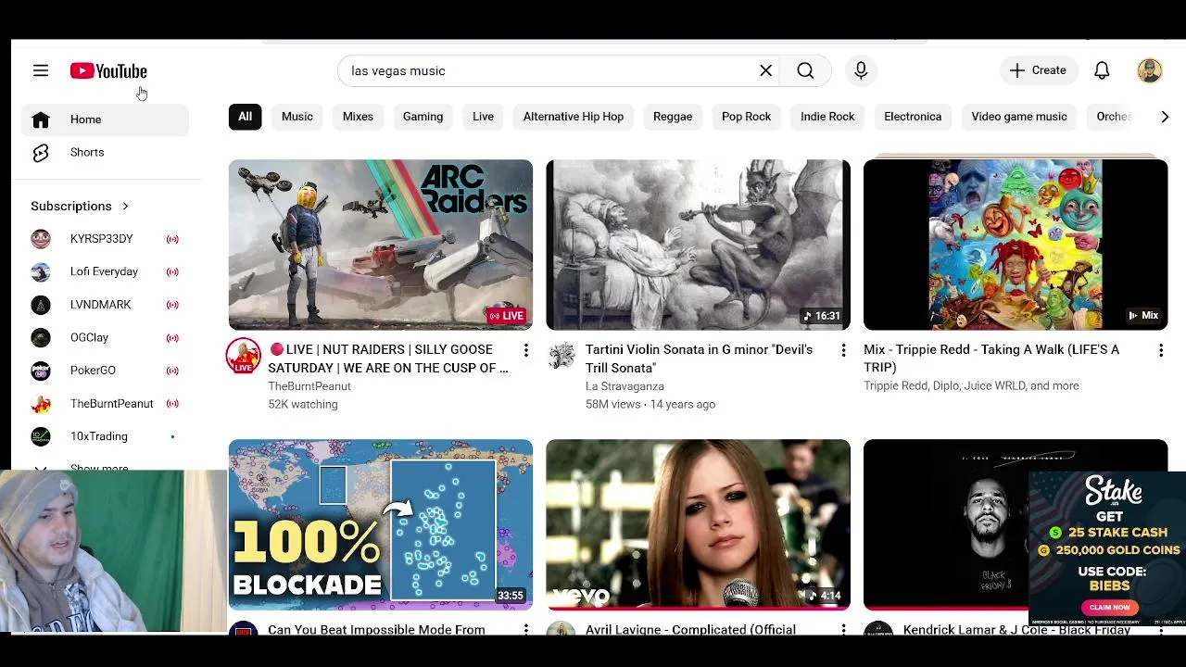Open options menu for Trippie Redd mix
1186x667 pixels.
click(1160, 350)
